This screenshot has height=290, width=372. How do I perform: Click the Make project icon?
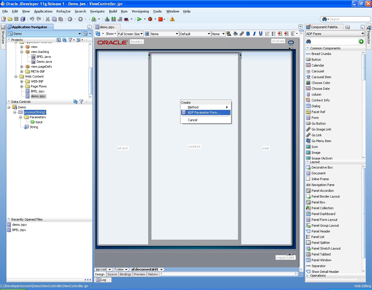(107, 19)
